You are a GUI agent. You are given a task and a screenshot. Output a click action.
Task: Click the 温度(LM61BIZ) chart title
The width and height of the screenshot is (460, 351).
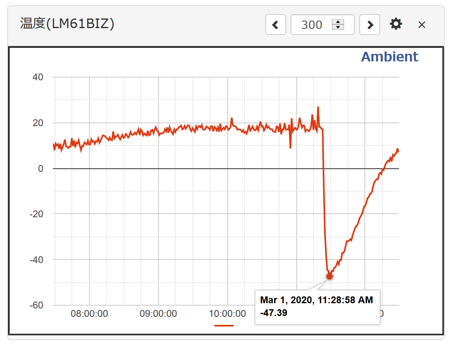(x=67, y=23)
